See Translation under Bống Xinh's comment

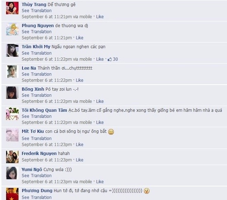point(37,95)
